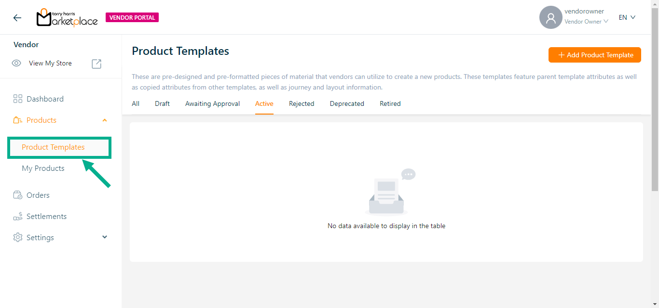Open the Vendor Owner role dropdown
659x308 pixels.
click(586, 22)
